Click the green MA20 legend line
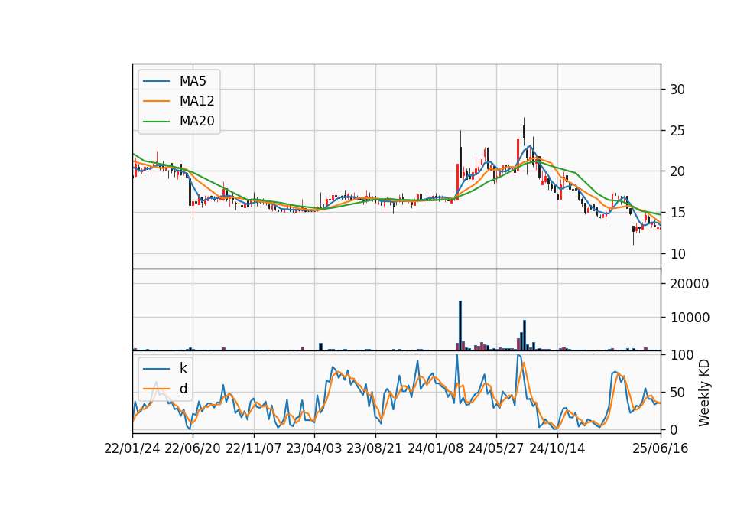This screenshot has width=734, height=528. tap(156, 121)
